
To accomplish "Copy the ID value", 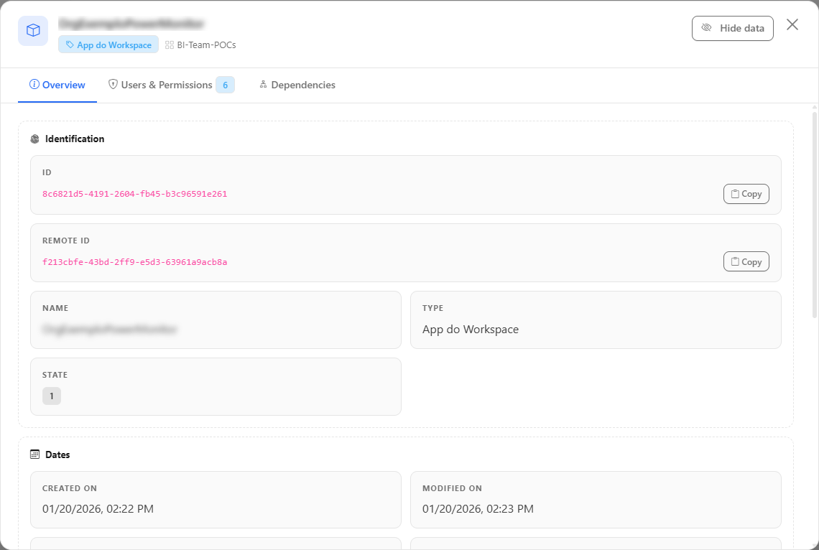I will 746,194.
